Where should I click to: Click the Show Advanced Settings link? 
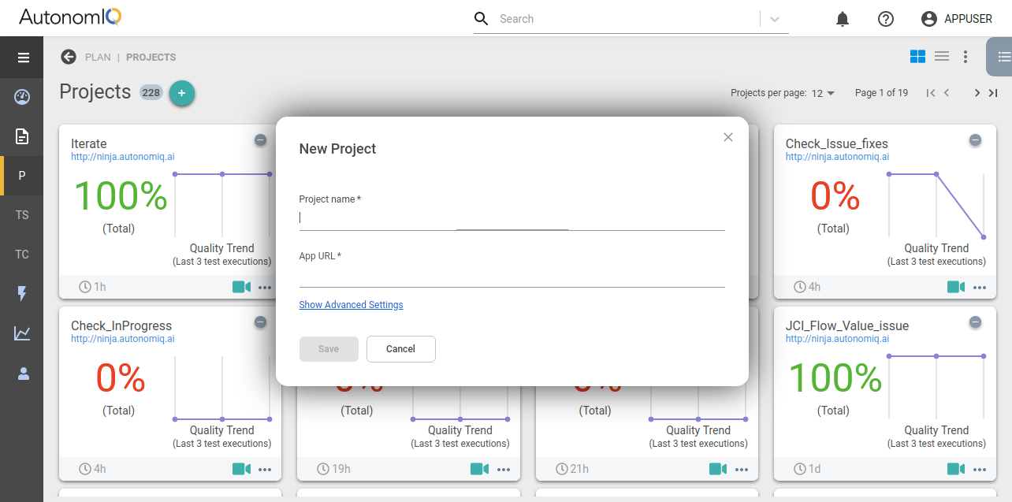[x=351, y=305]
